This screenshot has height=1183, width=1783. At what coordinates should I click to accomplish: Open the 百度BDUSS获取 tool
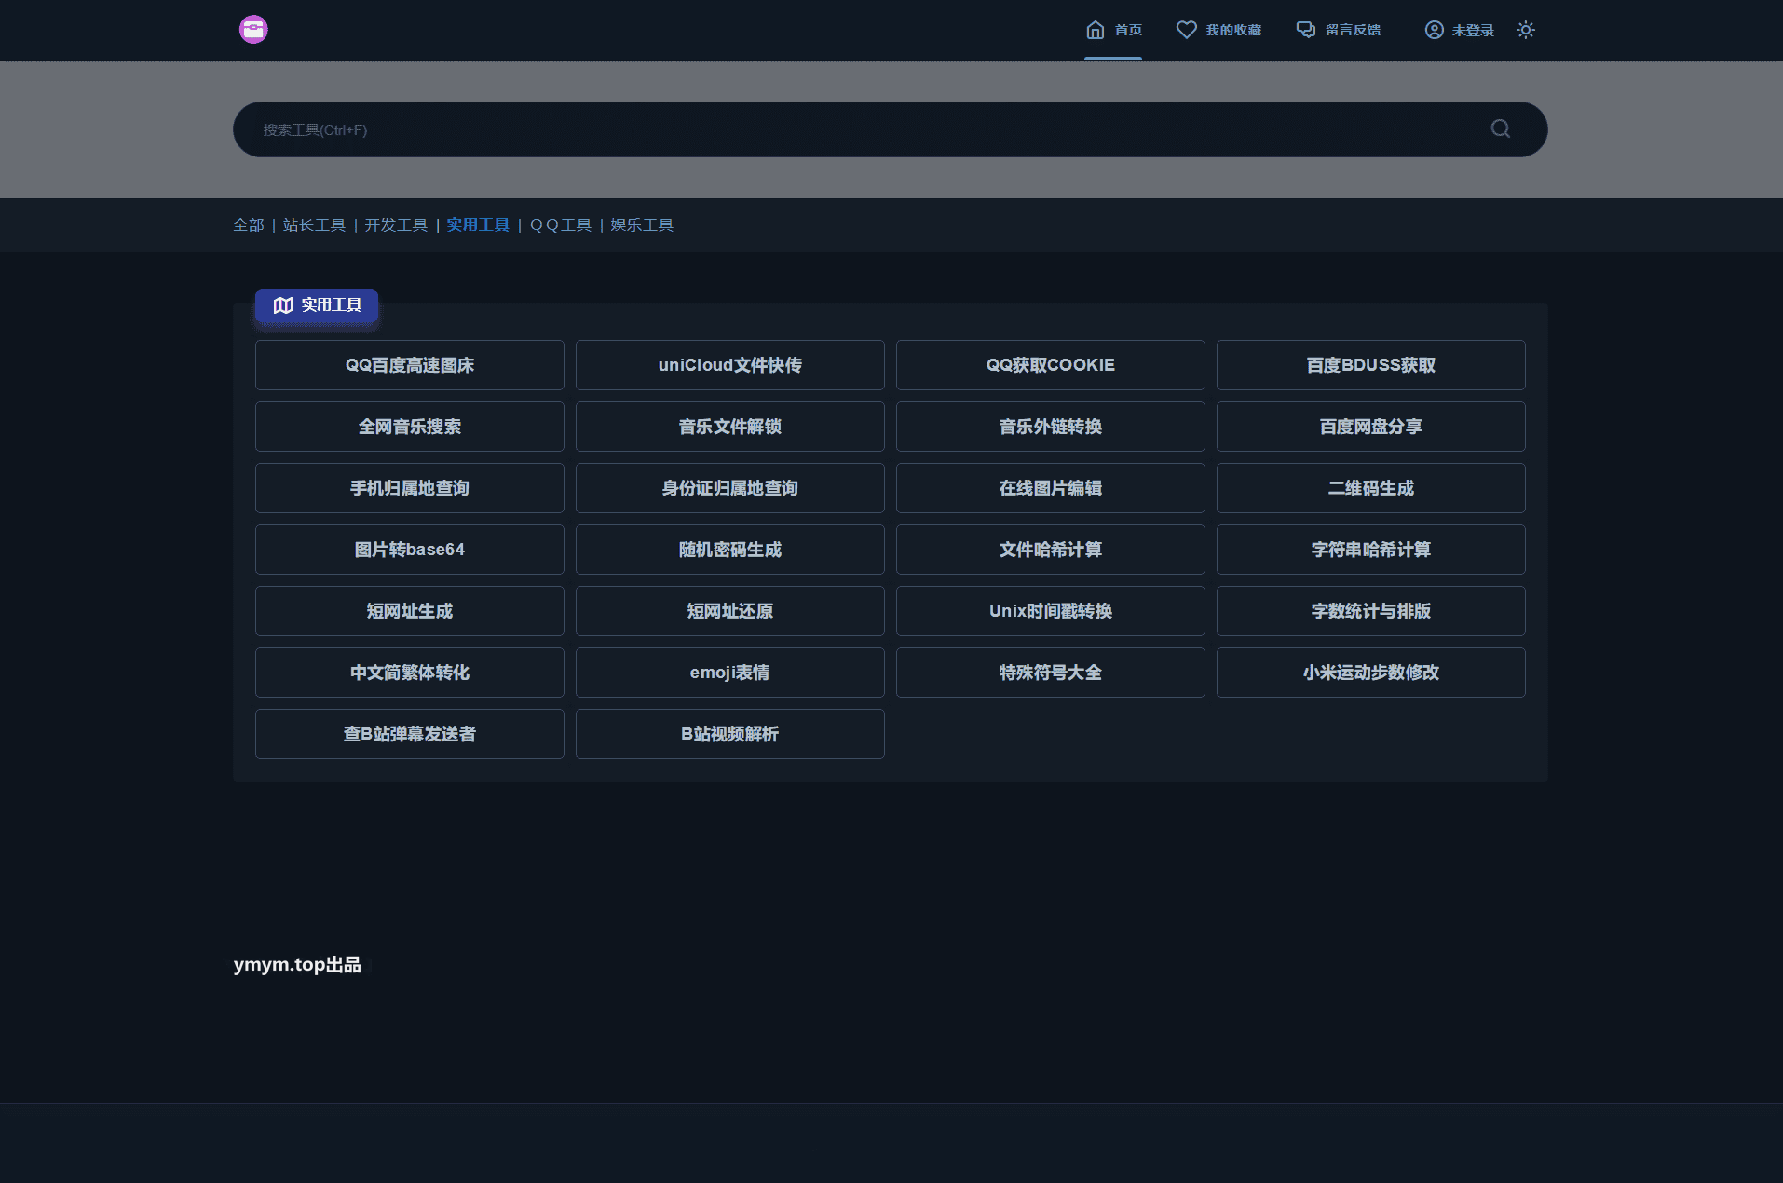click(1371, 365)
